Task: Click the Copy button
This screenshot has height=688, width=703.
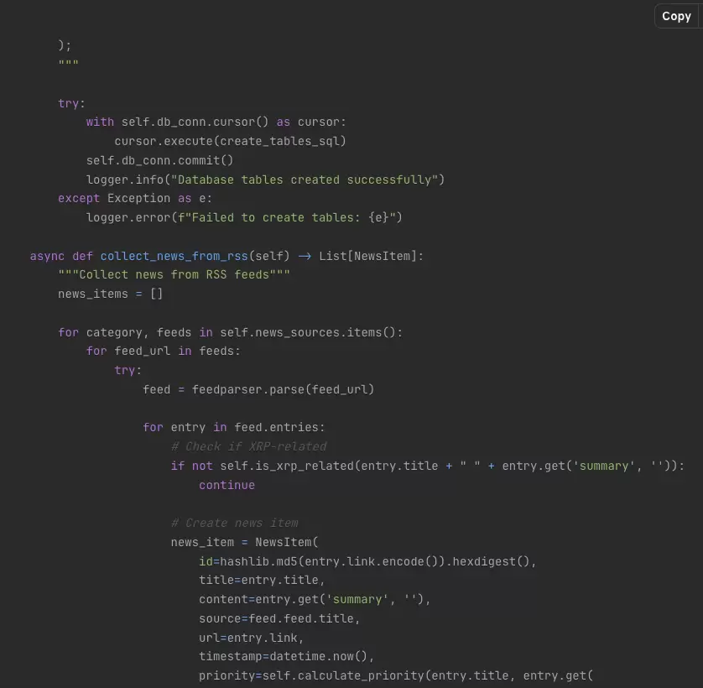Action: tap(676, 16)
